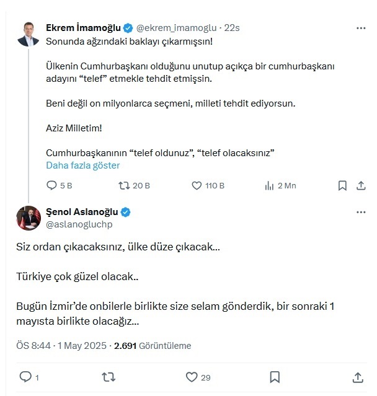
Task: Like Şenol Aslanoğlu's tweet with 29 likes
Action: [192, 376]
